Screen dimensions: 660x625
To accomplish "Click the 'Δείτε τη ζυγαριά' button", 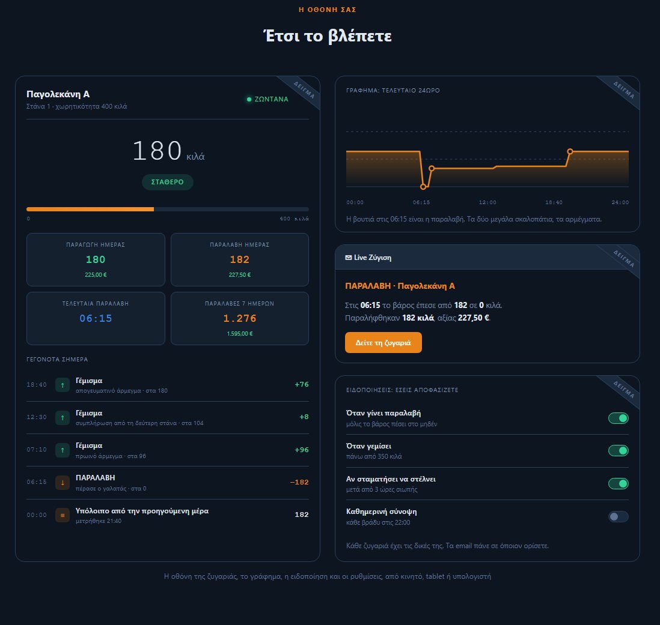I will (x=383, y=343).
